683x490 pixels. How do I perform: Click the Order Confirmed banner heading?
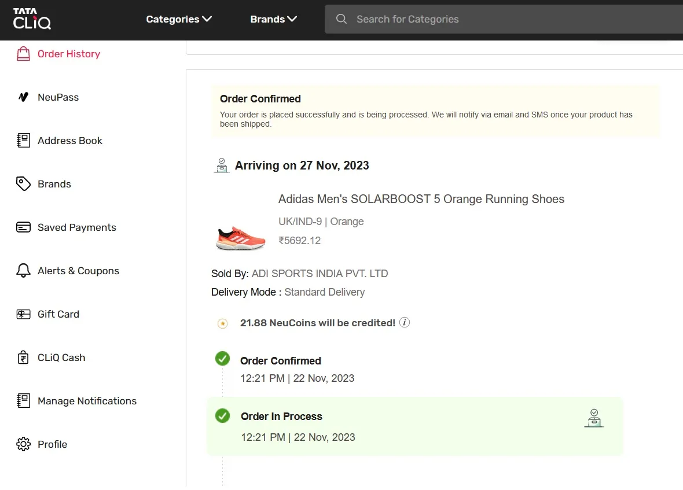pos(260,99)
